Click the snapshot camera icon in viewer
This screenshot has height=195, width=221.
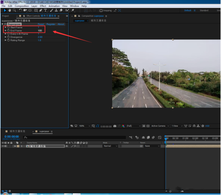(x=115, y=126)
